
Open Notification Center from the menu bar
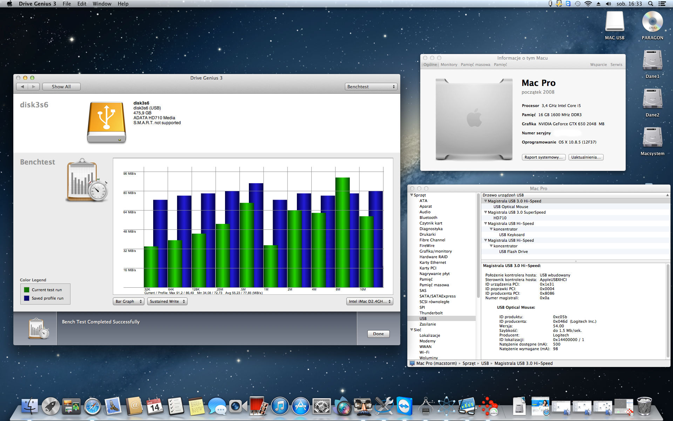pos(662,4)
